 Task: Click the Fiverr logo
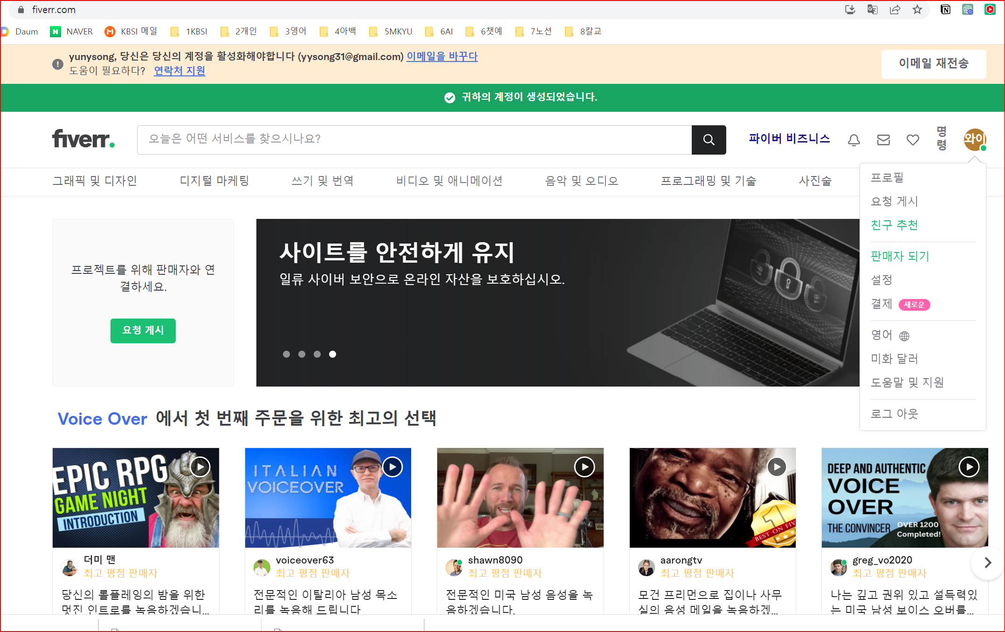pos(83,139)
